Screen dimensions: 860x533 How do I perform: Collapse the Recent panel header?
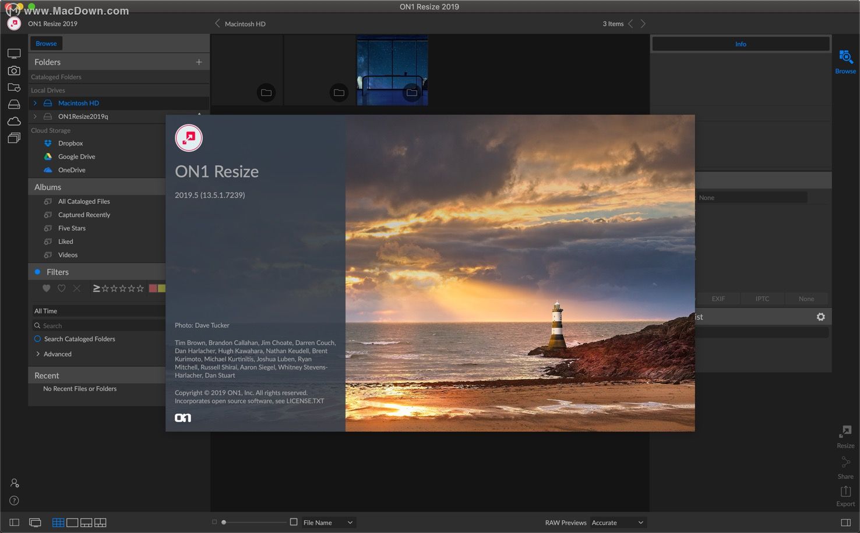point(97,375)
